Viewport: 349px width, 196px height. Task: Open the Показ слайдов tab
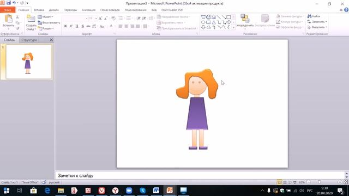[x=110, y=10]
